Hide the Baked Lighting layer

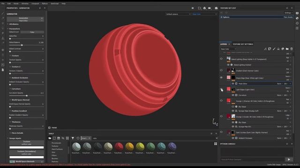click(x=221, y=59)
